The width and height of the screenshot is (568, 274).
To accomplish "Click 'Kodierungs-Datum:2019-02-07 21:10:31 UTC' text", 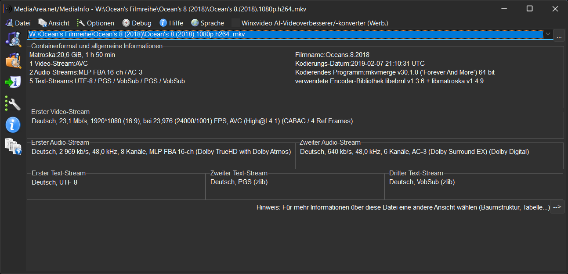I will click(x=360, y=64).
